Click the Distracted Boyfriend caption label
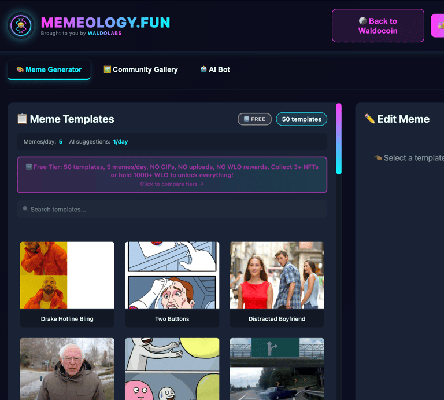This screenshot has height=400, width=444. pos(277,319)
